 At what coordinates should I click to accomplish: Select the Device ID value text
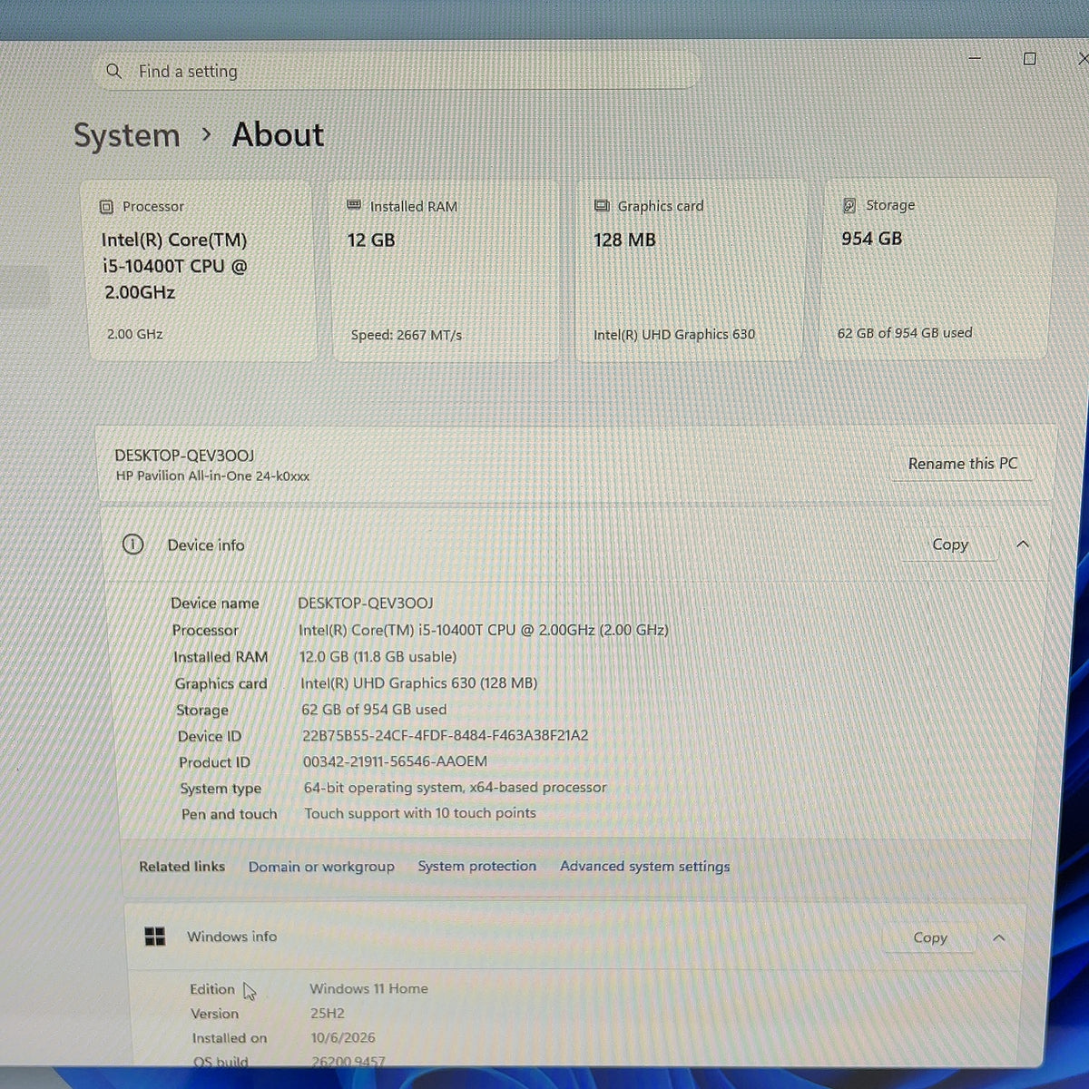(x=445, y=735)
